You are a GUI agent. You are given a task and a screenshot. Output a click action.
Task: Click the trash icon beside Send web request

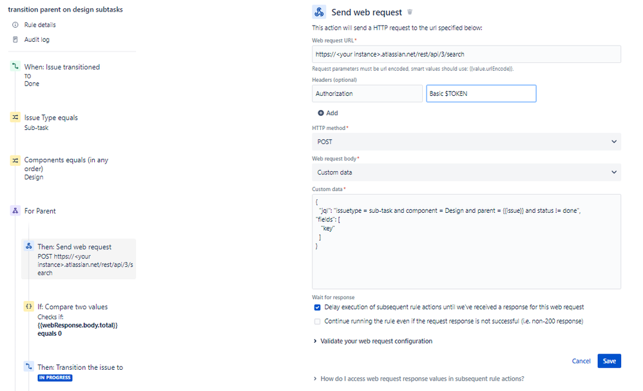(410, 12)
